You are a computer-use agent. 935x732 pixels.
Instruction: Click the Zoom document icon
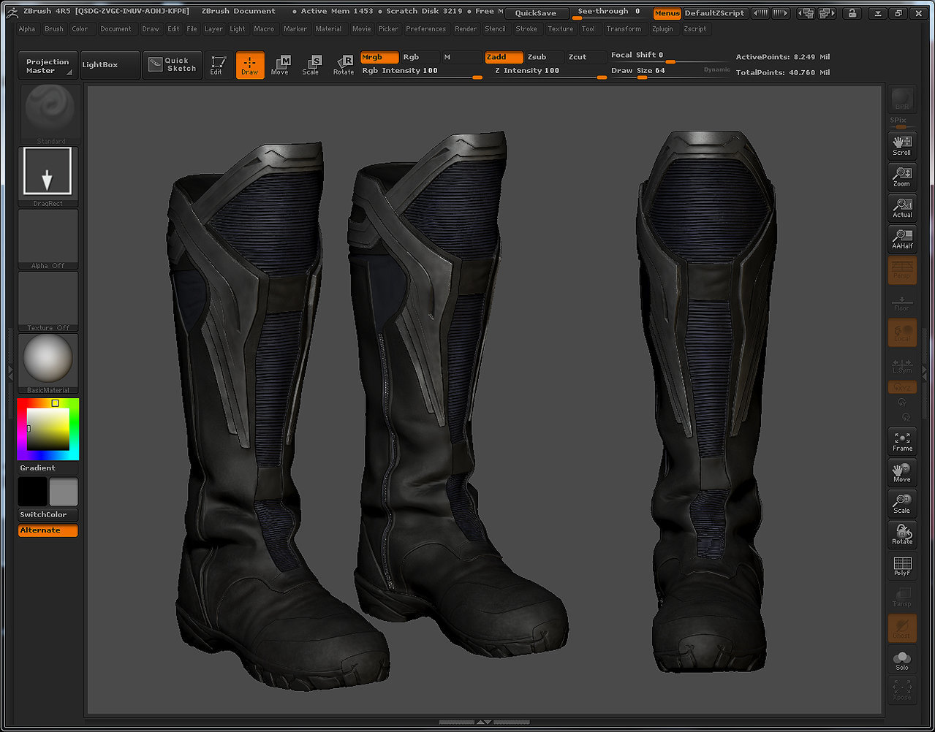pos(902,176)
